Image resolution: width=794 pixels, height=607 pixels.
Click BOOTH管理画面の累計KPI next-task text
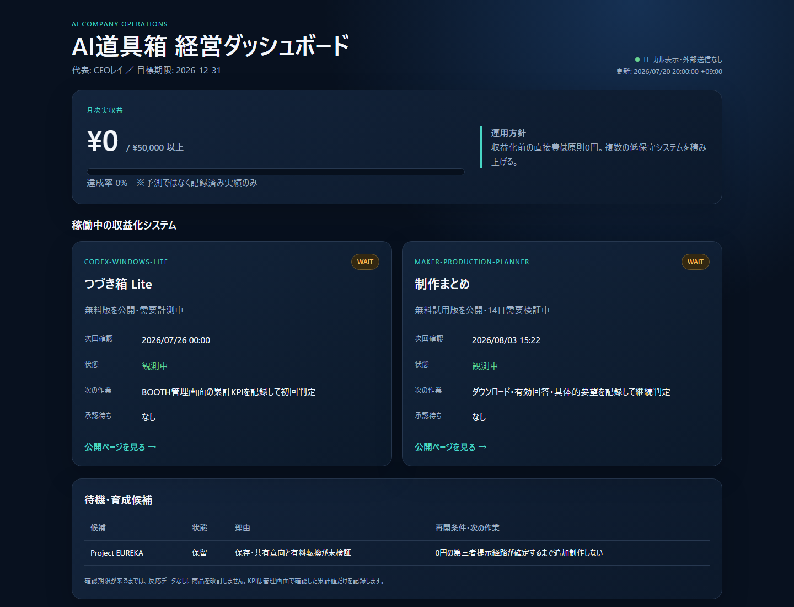(x=229, y=392)
